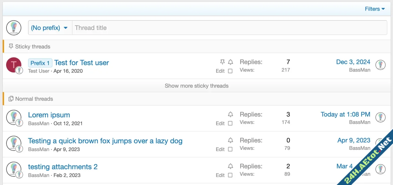Click the pin icon on Test for Test user thread
Viewport: 393px width, 185px height.
tap(222, 62)
